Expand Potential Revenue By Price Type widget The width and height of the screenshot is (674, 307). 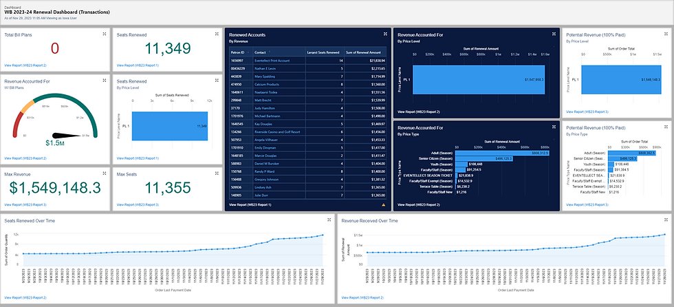click(x=666, y=127)
